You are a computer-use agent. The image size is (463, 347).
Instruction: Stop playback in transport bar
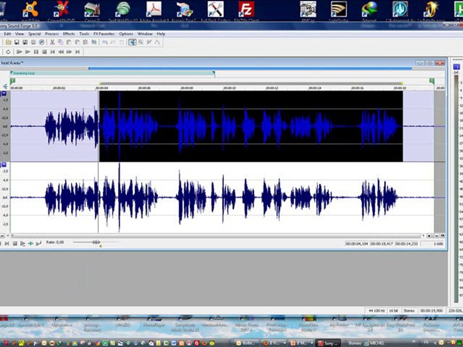44,52
